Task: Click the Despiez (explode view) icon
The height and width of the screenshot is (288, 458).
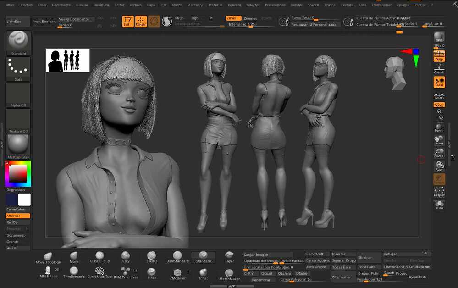Action: [439, 192]
